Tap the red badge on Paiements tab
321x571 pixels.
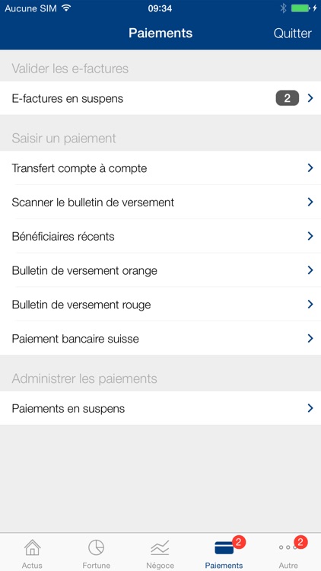[238, 542]
